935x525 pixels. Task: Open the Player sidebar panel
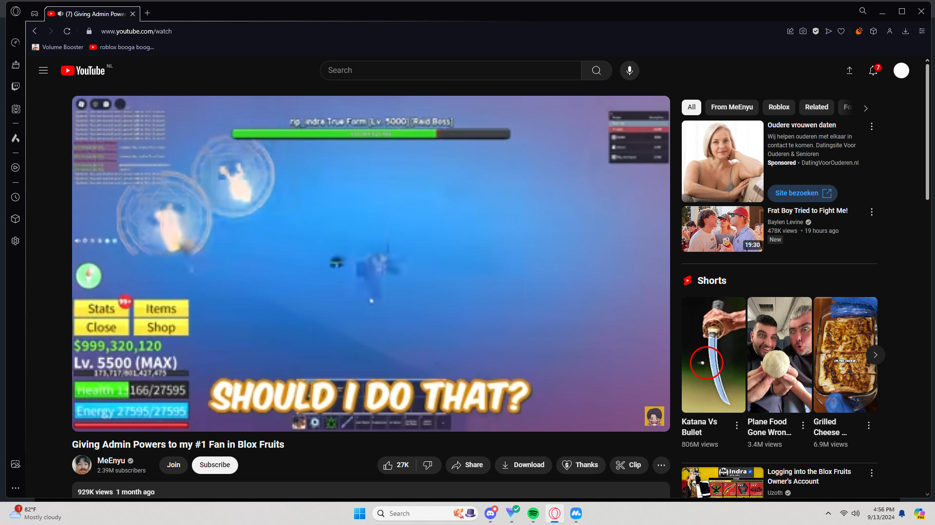(x=16, y=168)
